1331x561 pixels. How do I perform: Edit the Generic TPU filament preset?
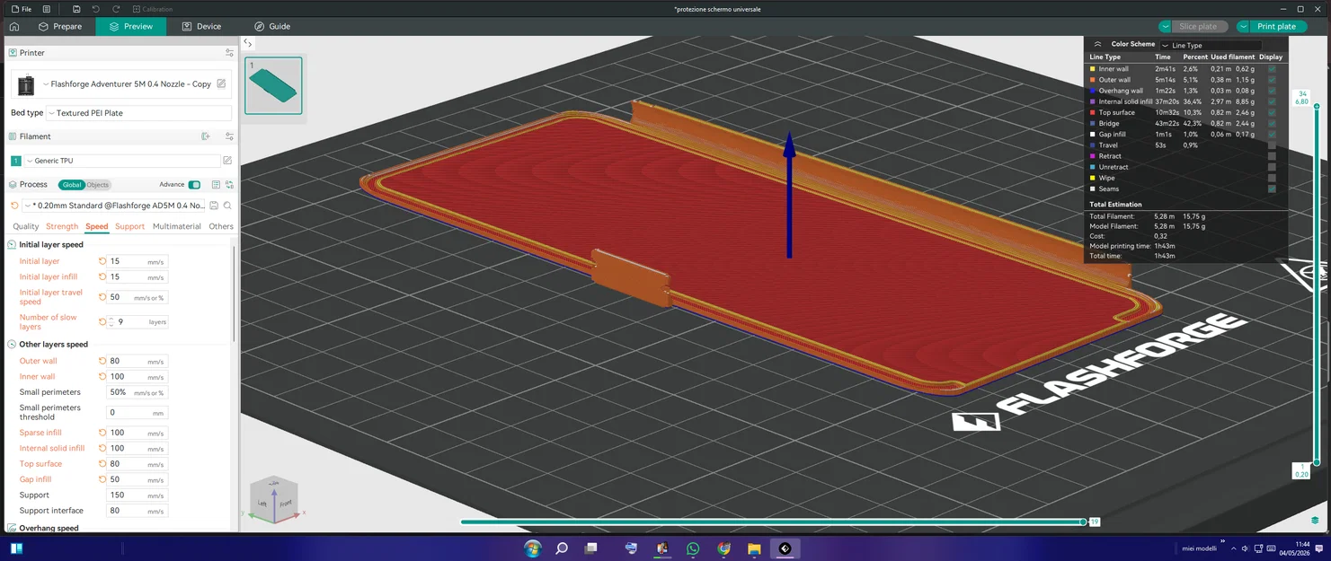pos(227,161)
